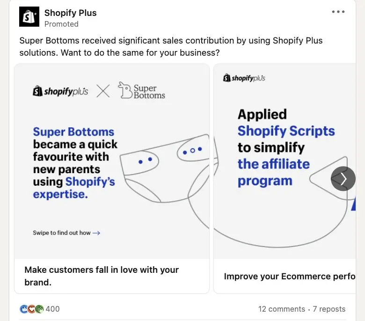Open the Shopify Plus company page name link
This screenshot has width=365, height=321.
[70, 13]
